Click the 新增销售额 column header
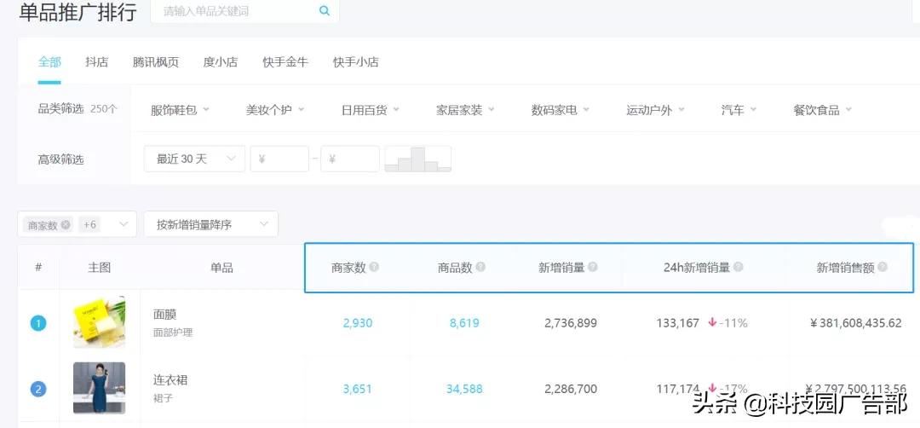 pyautogui.click(x=846, y=268)
